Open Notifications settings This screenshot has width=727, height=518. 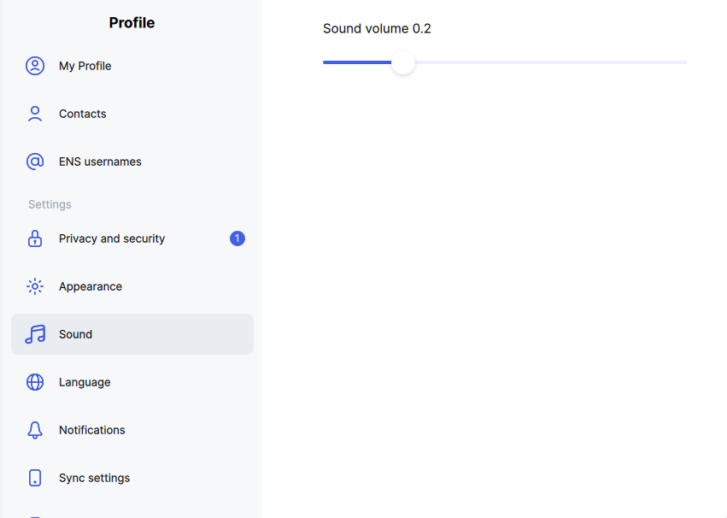pos(132,430)
